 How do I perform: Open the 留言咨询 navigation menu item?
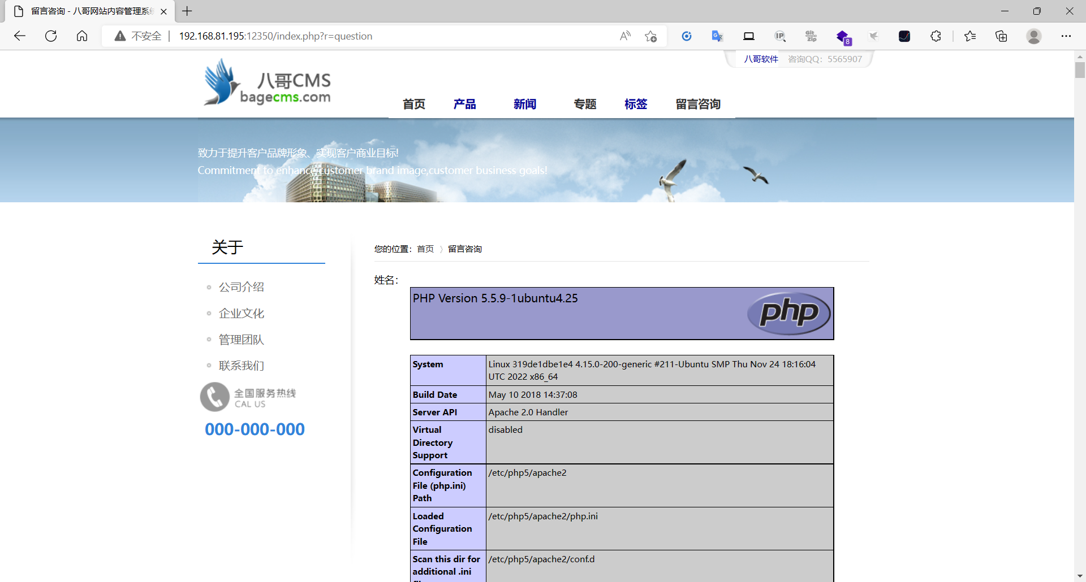[x=698, y=104]
